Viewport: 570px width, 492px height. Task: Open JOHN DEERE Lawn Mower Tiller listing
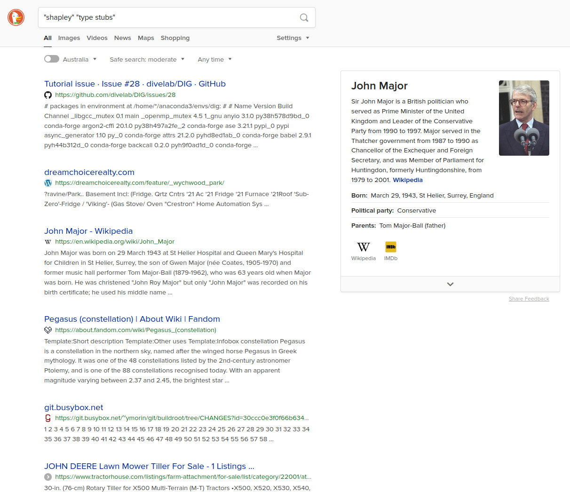[x=149, y=466]
